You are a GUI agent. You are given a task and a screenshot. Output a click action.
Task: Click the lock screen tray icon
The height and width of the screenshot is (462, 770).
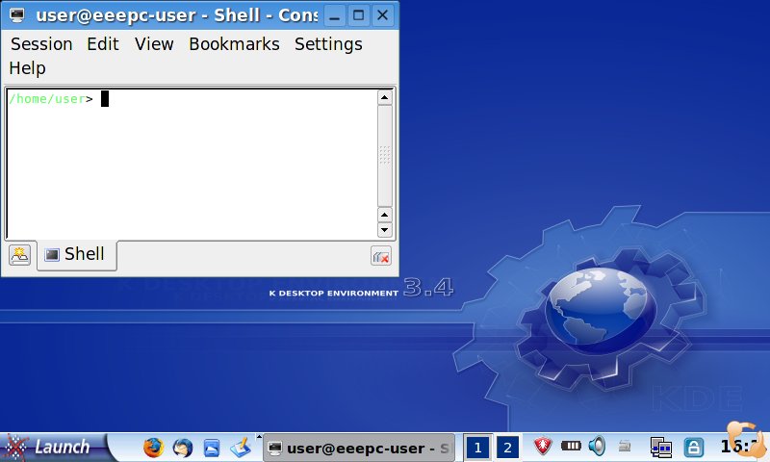(x=693, y=448)
